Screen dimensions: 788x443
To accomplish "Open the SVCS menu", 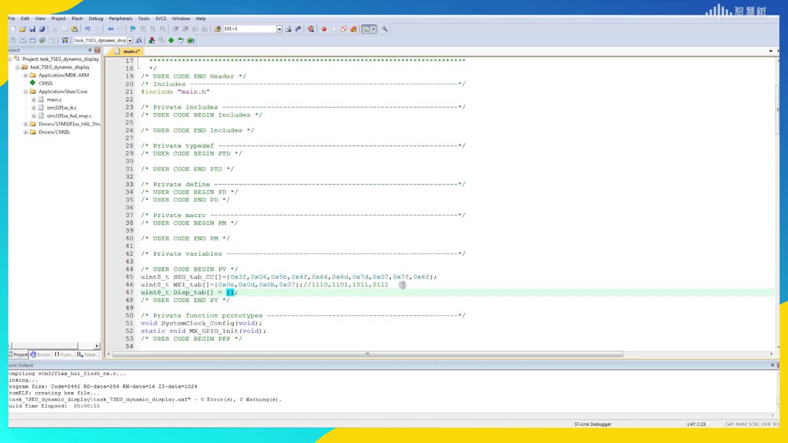I will pos(161,18).
